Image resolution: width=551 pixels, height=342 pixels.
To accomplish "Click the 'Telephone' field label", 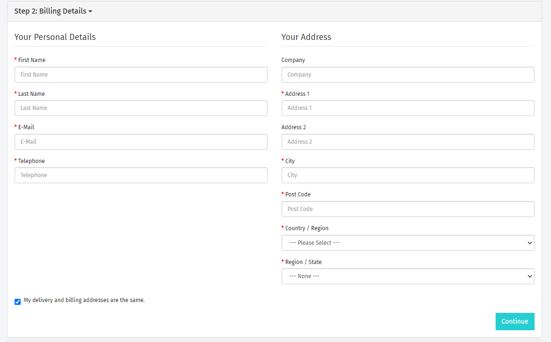I will (31, 161).
